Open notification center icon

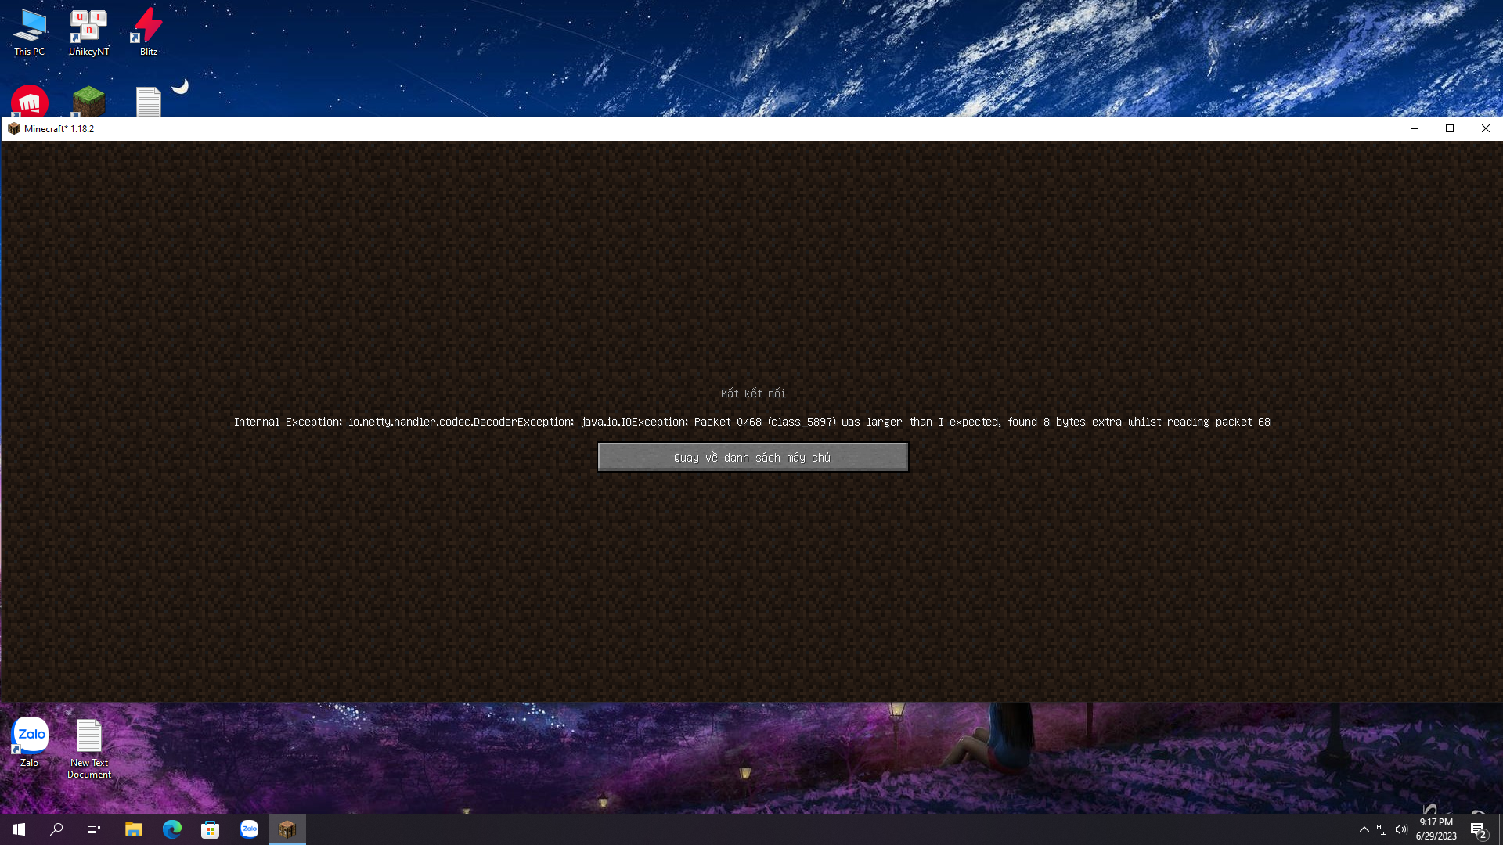(x=1478, y=829)
